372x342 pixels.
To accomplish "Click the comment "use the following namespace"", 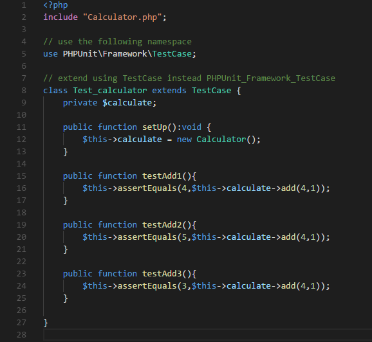I will [x=117, y=42].
